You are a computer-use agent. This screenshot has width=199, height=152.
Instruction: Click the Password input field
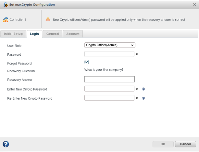[109, 54]
